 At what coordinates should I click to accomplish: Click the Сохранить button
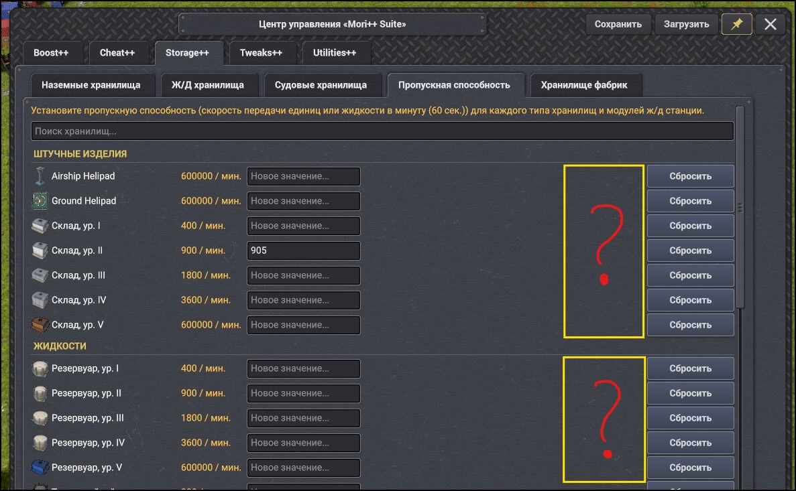click(x=618, y=24)
